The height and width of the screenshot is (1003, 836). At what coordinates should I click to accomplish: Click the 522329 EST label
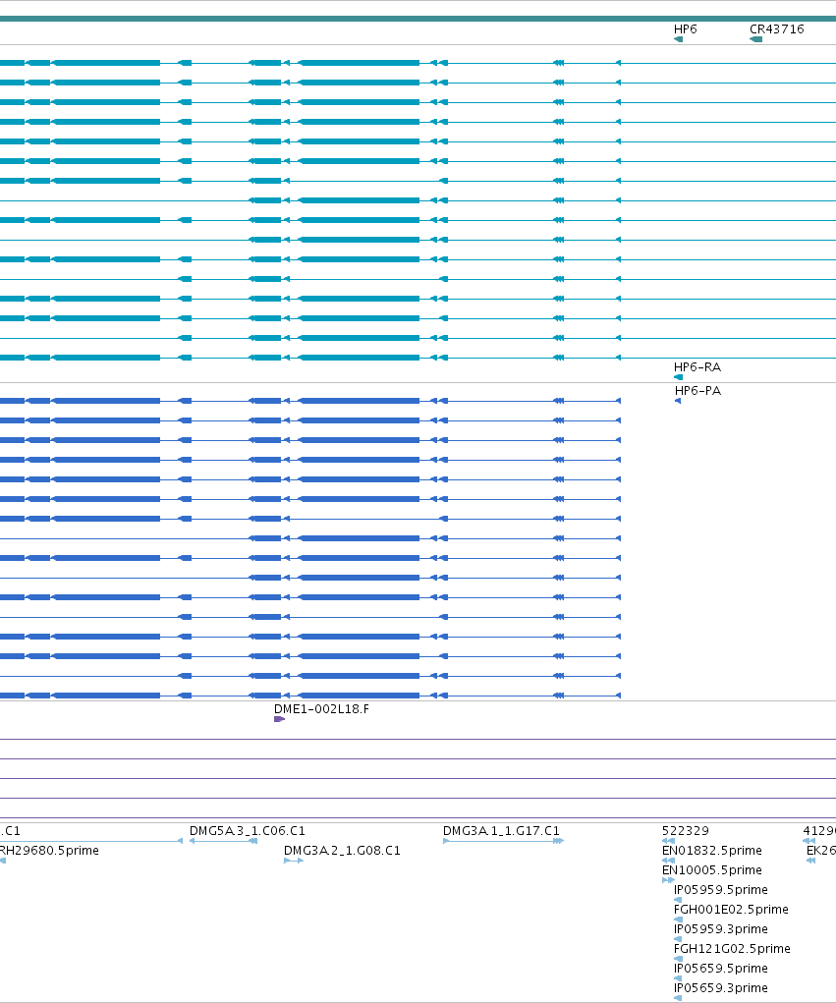tap(685, 831)
